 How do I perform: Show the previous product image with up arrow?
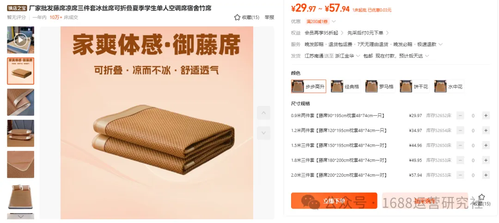coord(263,113)
